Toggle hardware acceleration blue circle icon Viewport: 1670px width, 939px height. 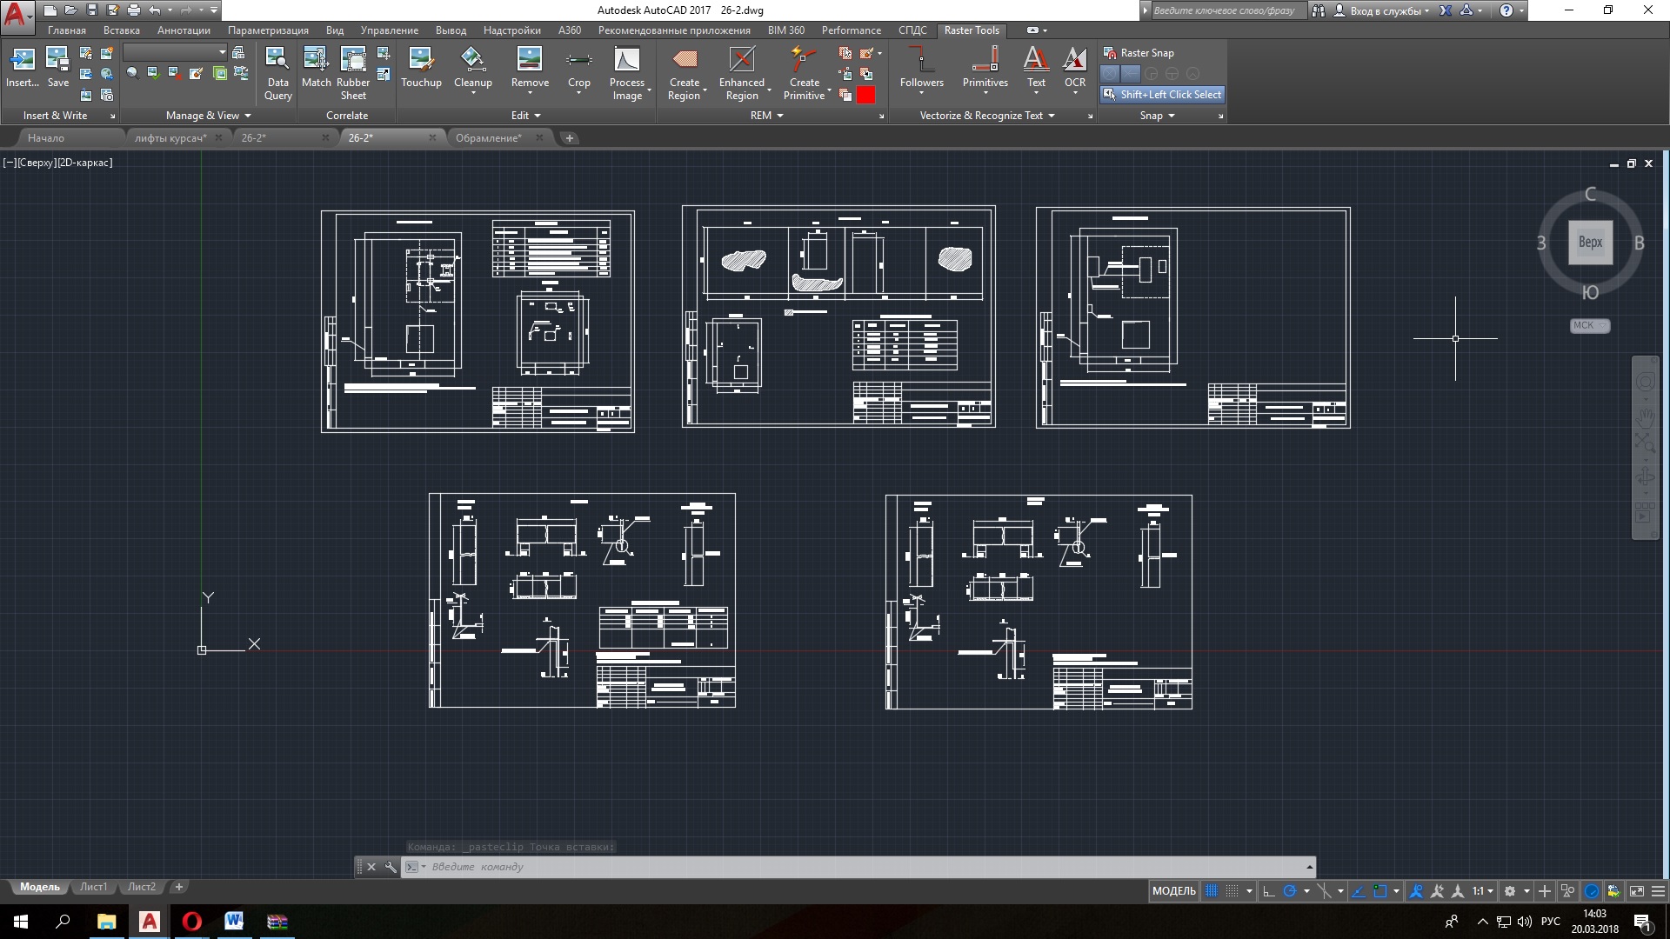point(1592,891)
